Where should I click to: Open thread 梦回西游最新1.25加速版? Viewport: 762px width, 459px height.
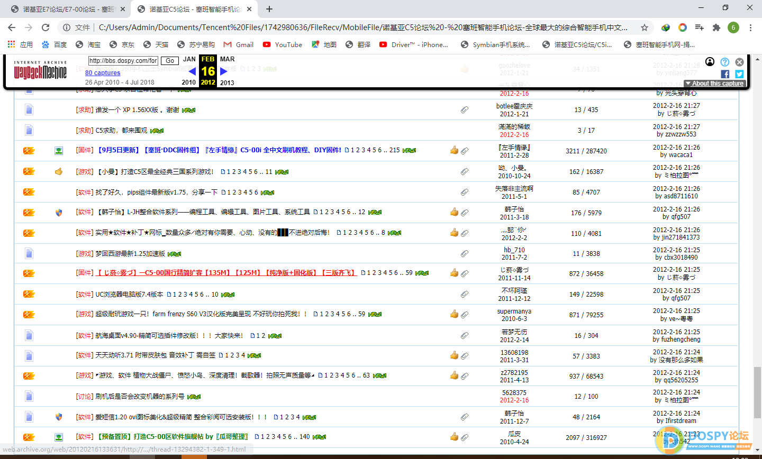pyautogui.click(x=130, y=254)
